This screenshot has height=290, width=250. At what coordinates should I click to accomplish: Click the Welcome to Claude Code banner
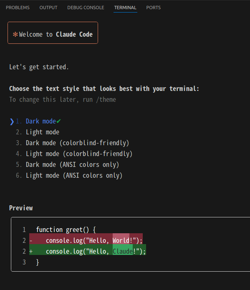coord(53,33)
